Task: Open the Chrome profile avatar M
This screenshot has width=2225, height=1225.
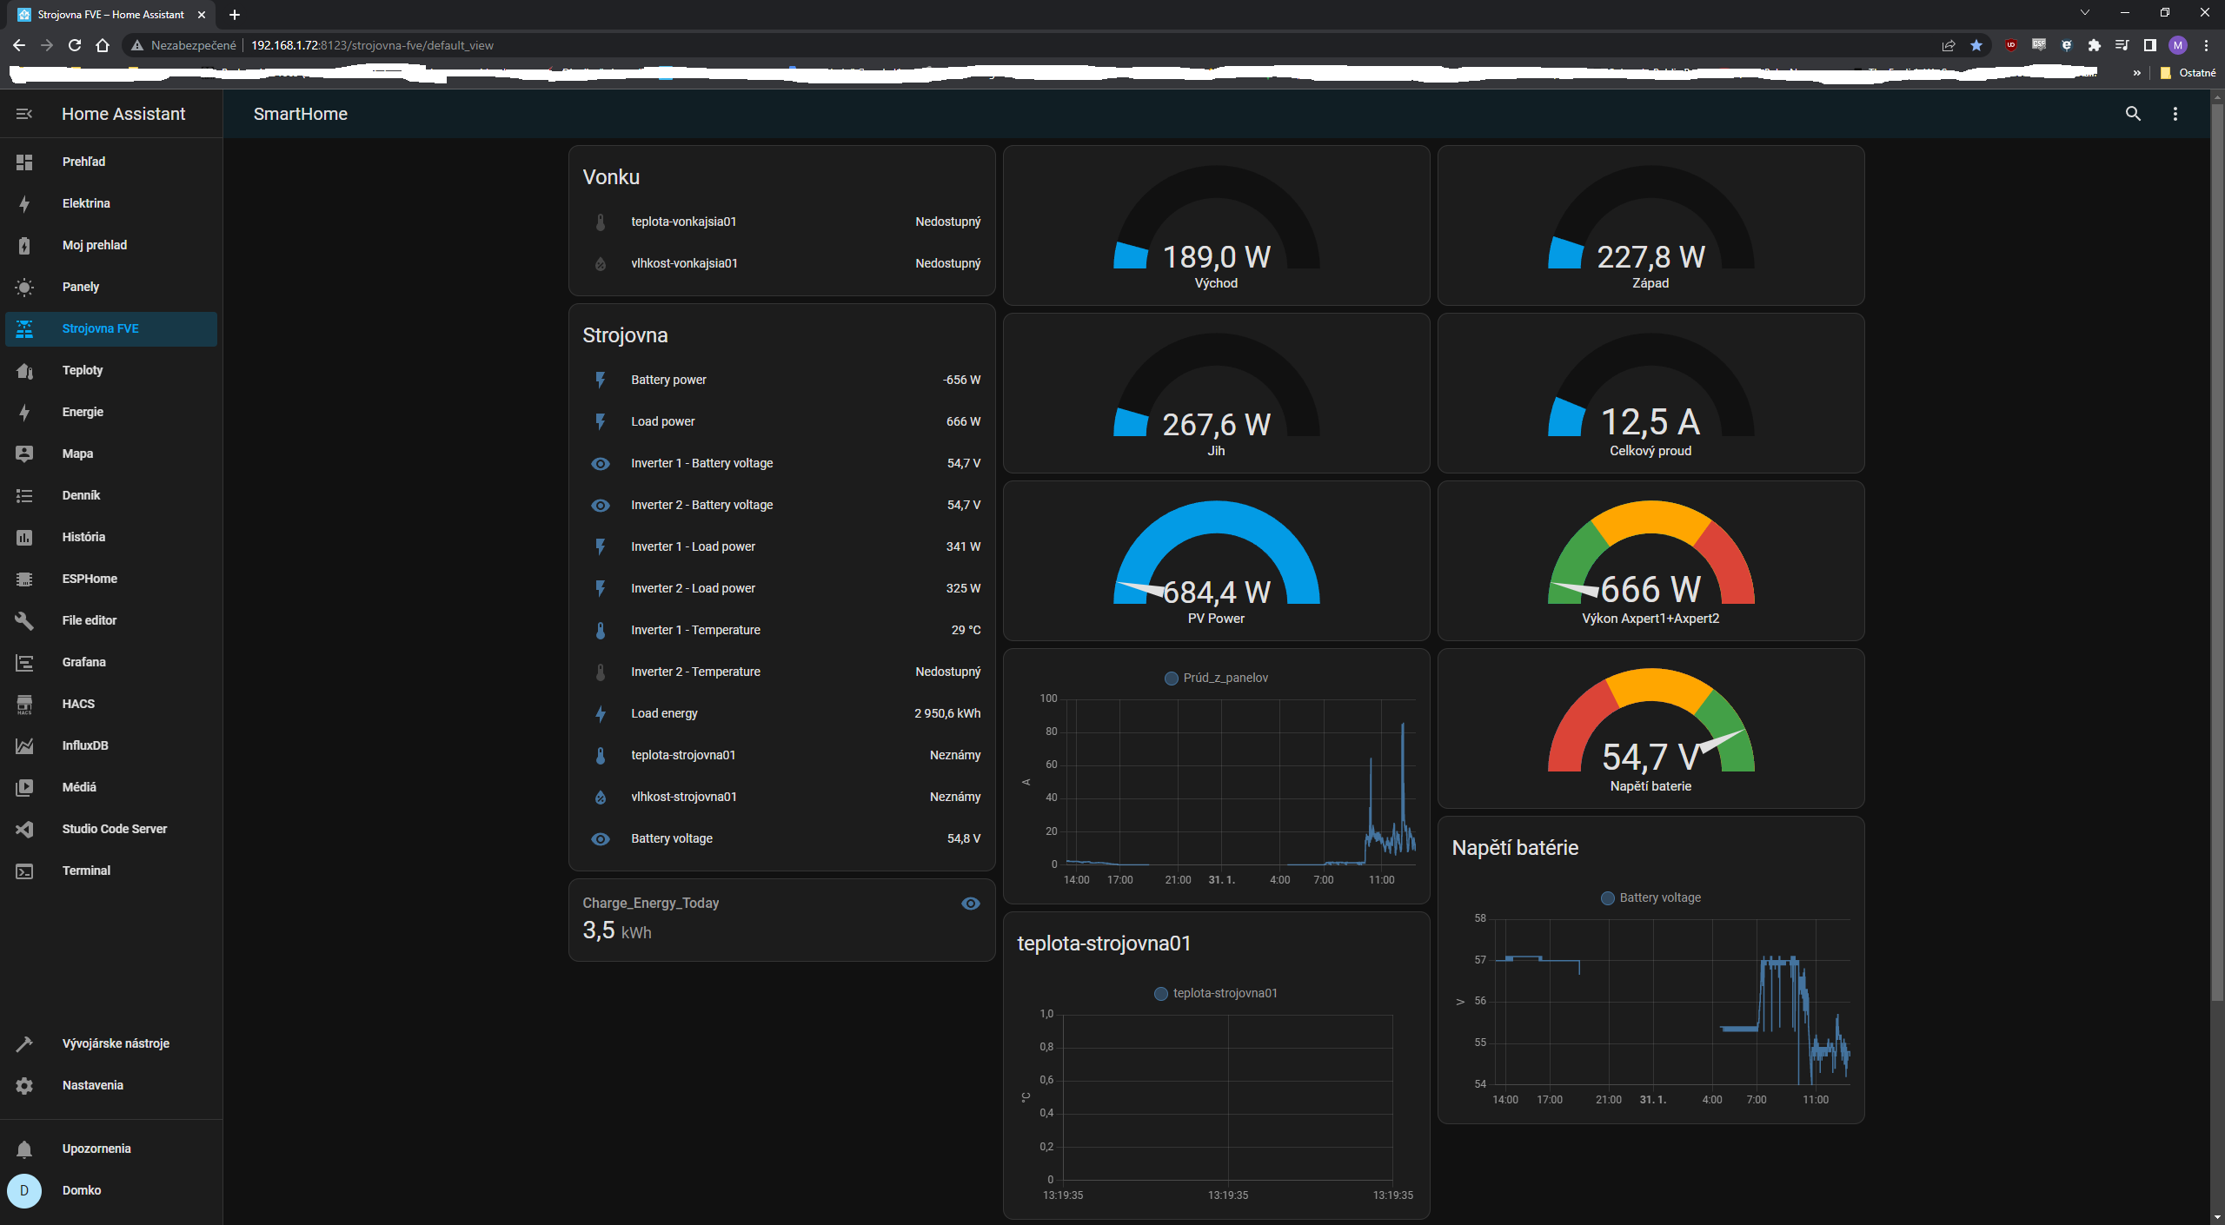Action: point(2178,45)
